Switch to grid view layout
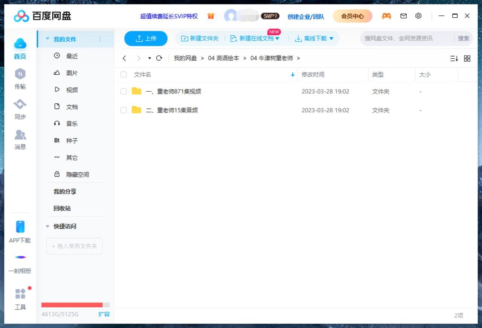This screenshot has height=328, width=482. click(x=467, y=58)
